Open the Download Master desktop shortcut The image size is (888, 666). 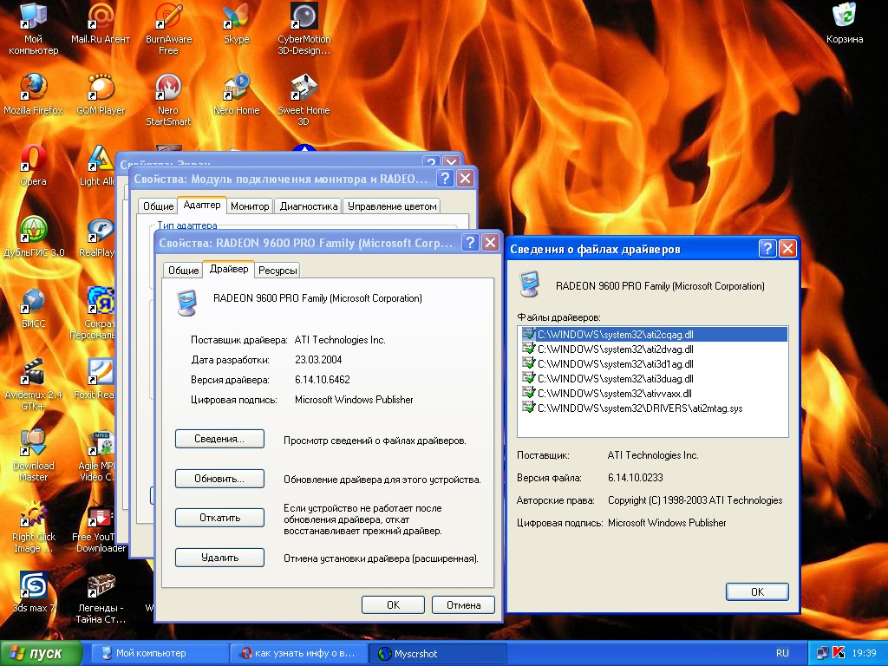click(x=33, y=456)
